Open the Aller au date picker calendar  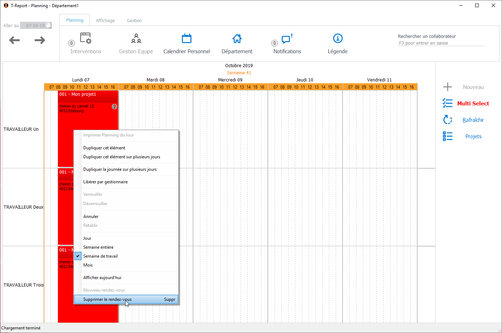point(49,25)
